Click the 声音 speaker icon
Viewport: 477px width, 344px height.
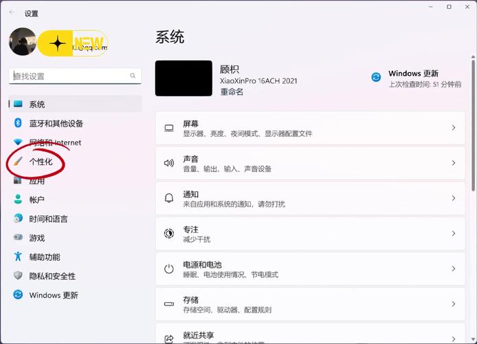(169, 163)
